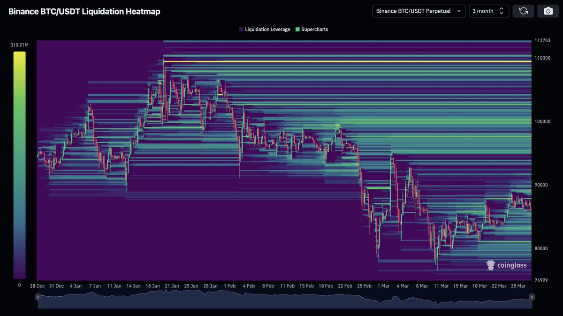Screen dimensions: 563x316
Task: Click the 15 Feb date axis label
Action: tap(306, 285)
